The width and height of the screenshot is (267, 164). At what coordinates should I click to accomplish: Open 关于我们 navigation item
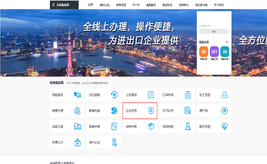click(219, 5)
